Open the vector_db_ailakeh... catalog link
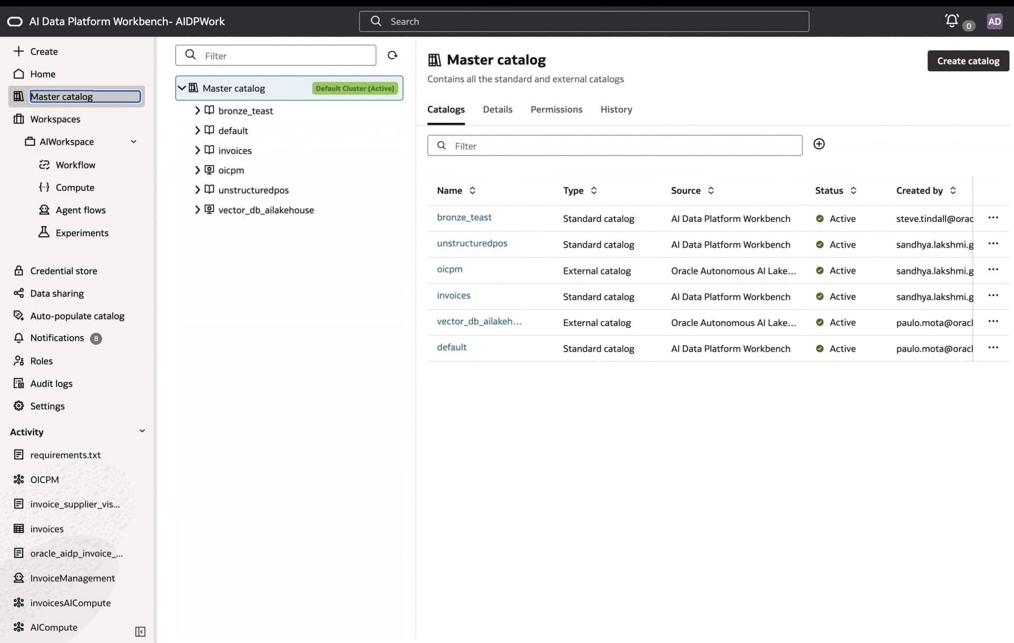The image size is (1014, 643). point(479,321)
